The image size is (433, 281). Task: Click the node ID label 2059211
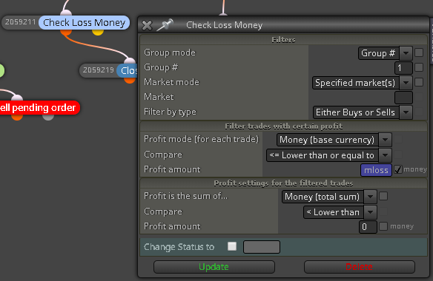pos(21,22)
